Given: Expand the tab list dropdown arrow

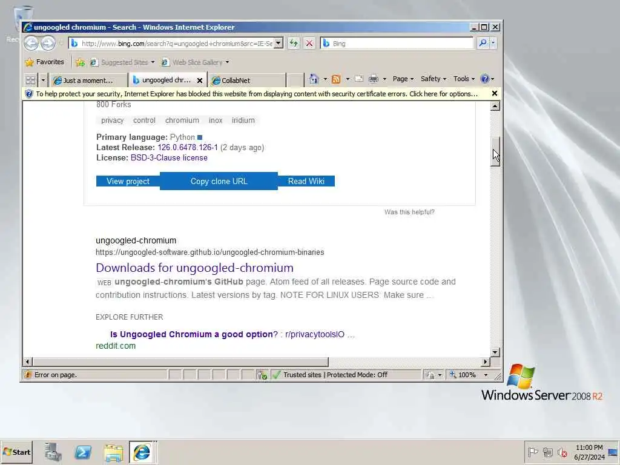Looking at the screenshot, I should (x=43, y=81).
